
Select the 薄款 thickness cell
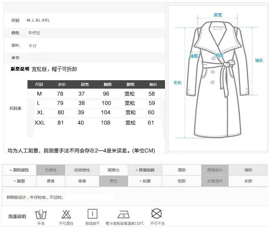coord(248,170)
